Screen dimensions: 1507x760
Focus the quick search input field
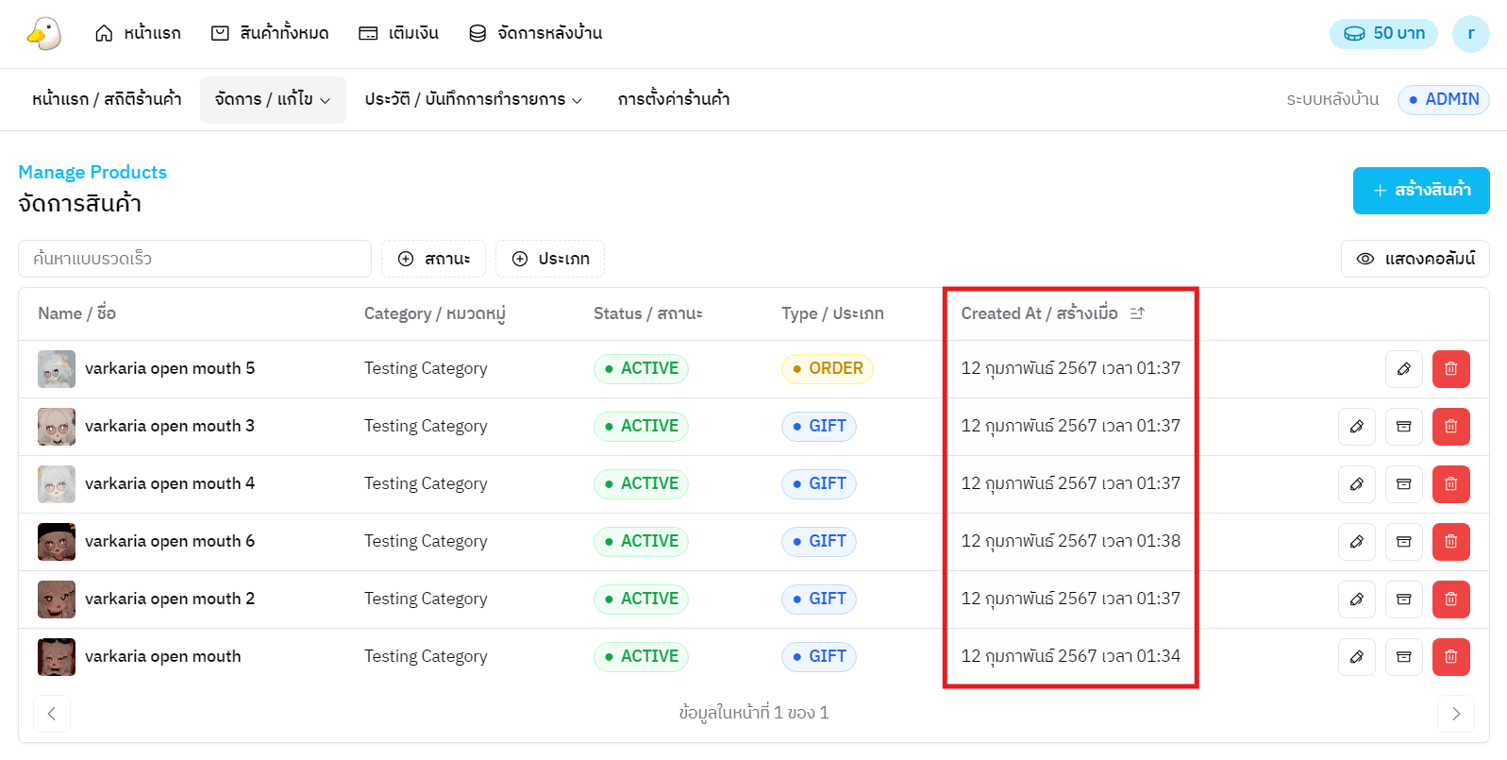[194, 259]
